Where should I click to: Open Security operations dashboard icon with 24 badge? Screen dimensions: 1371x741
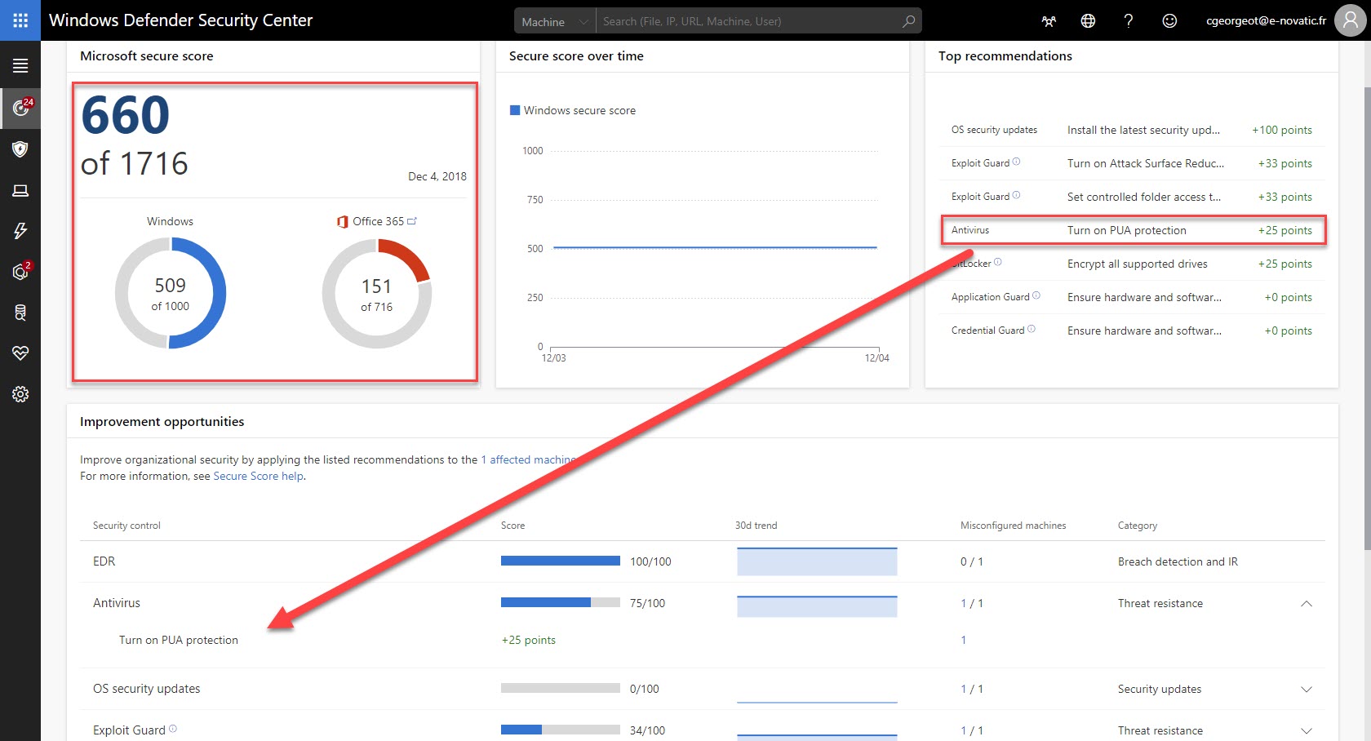pos(21,107)
